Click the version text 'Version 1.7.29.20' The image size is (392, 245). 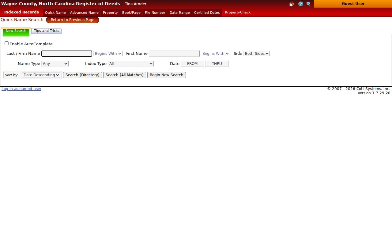[x=374, y=93]
